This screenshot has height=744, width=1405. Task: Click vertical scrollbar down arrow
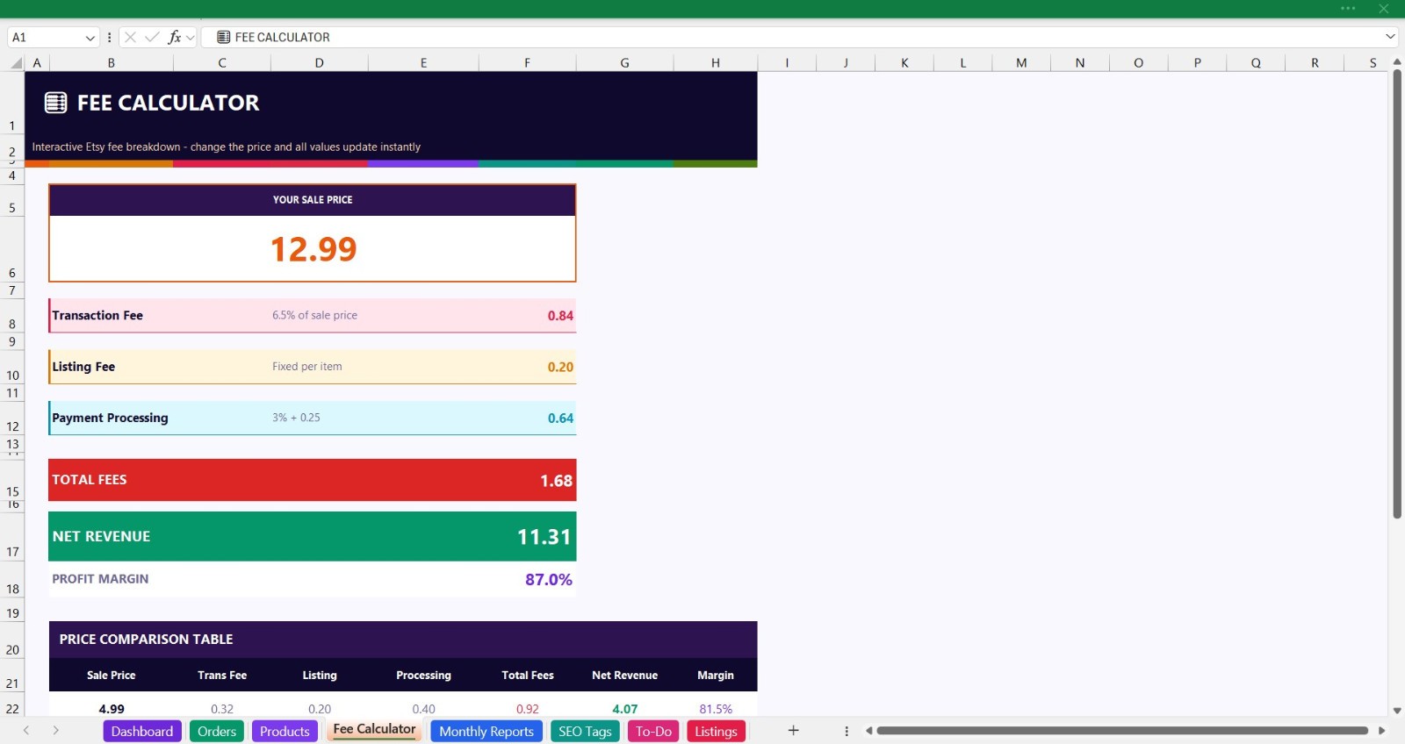pyautogui.click(x=1396, y=711)
